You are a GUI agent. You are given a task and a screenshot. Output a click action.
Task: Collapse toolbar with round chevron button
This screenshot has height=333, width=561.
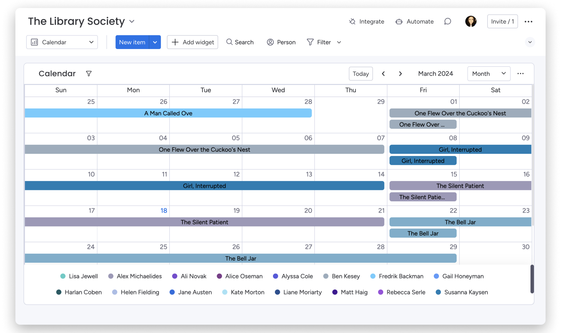530,42
